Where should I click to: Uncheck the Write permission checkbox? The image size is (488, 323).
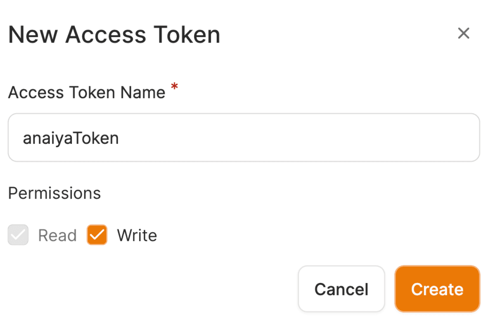click(97, 235)
